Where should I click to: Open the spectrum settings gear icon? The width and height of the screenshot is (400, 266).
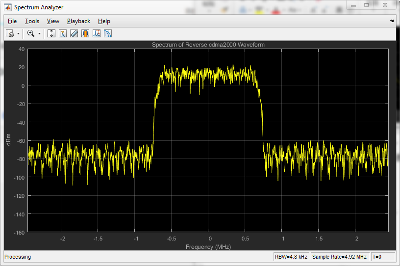9,33
